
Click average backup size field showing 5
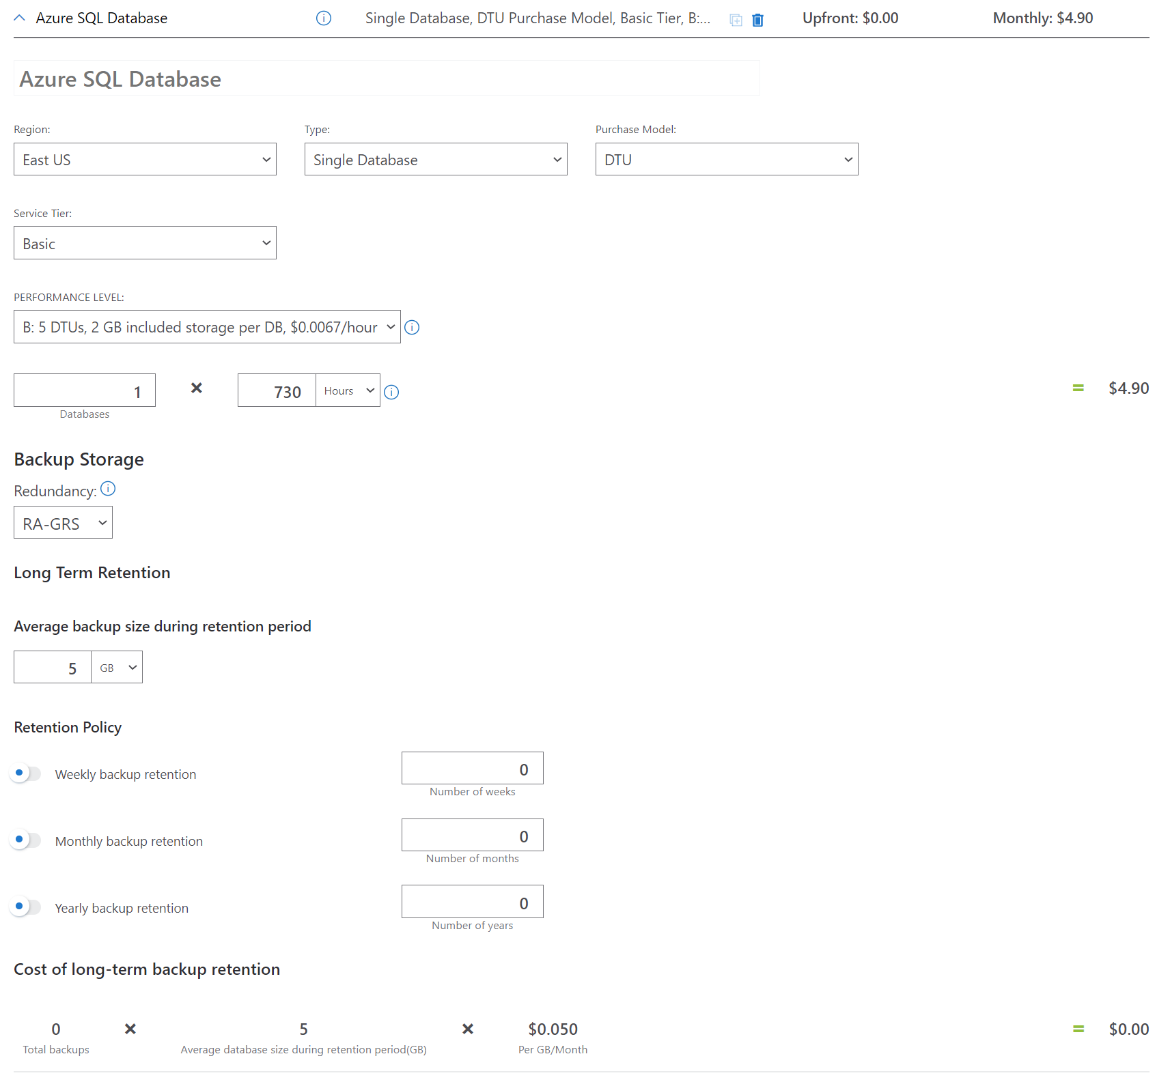(x=53, y=668)
